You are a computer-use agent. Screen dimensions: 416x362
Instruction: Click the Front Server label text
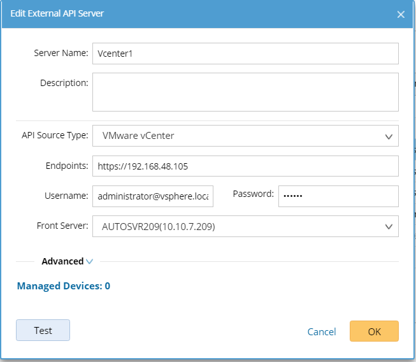[x=62, y=226]
